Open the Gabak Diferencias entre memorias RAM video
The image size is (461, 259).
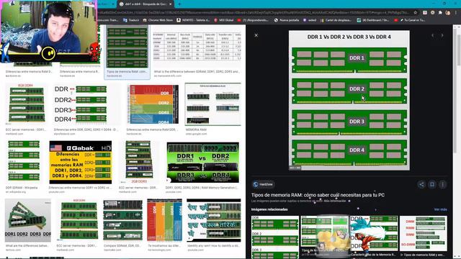[x=81, y=162]
